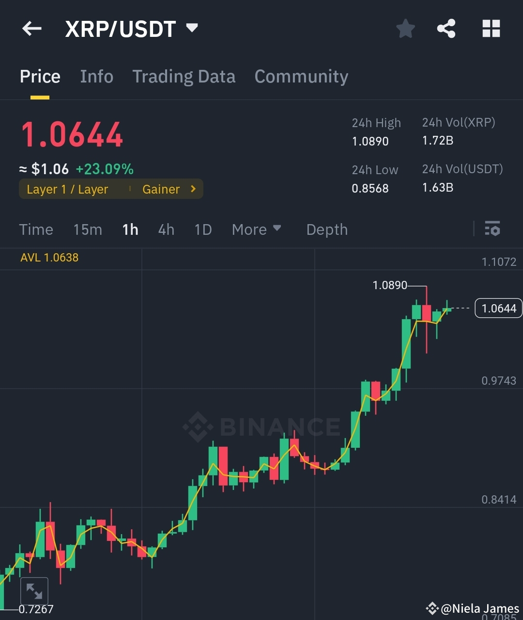Open the Community tab

(x=301, y=76)
